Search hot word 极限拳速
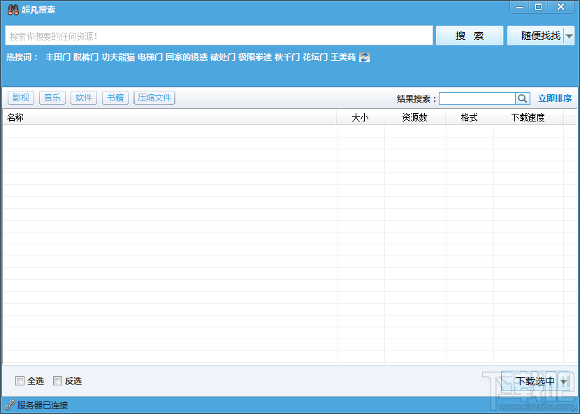580x414 pixels. (255, 57)
